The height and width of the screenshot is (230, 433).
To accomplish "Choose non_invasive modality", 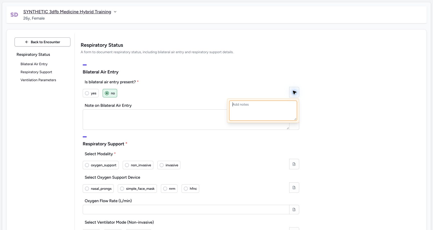I will pos(138,165).
